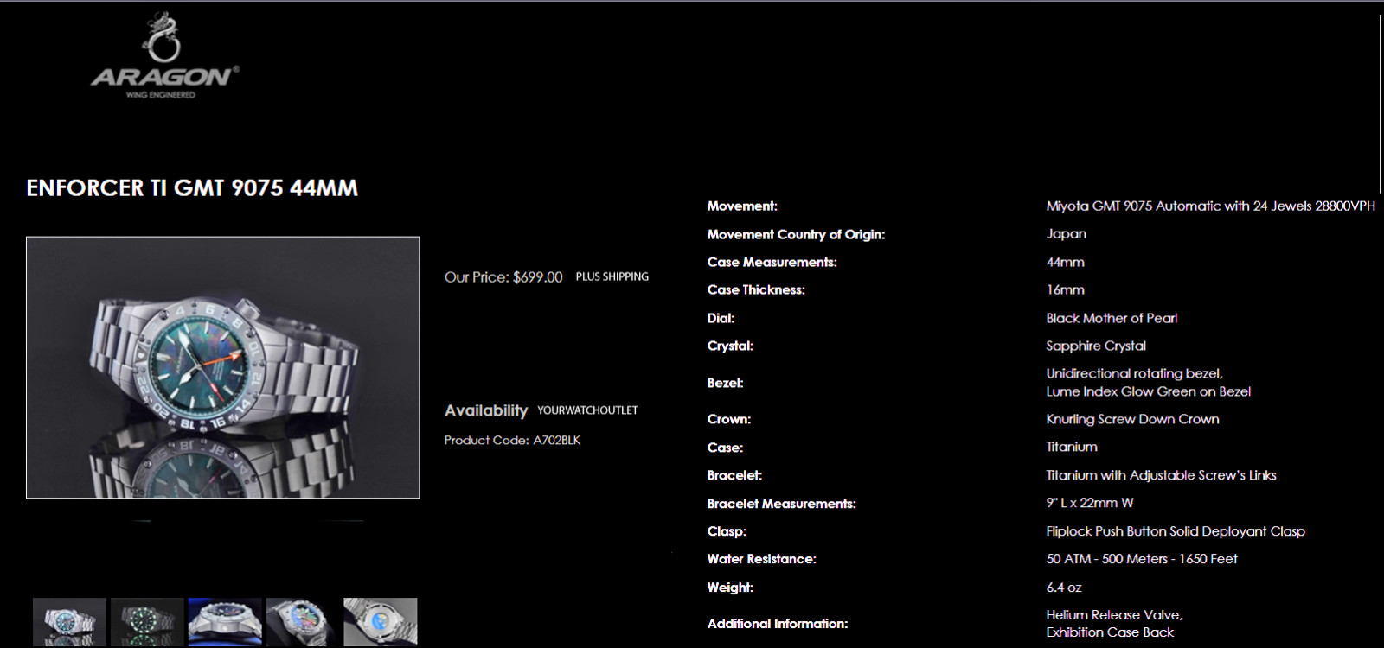Viewport: 1384px width, 648px height.
Task: Click the Knurling Screw Down Crown value
Action: (1132, 420)
